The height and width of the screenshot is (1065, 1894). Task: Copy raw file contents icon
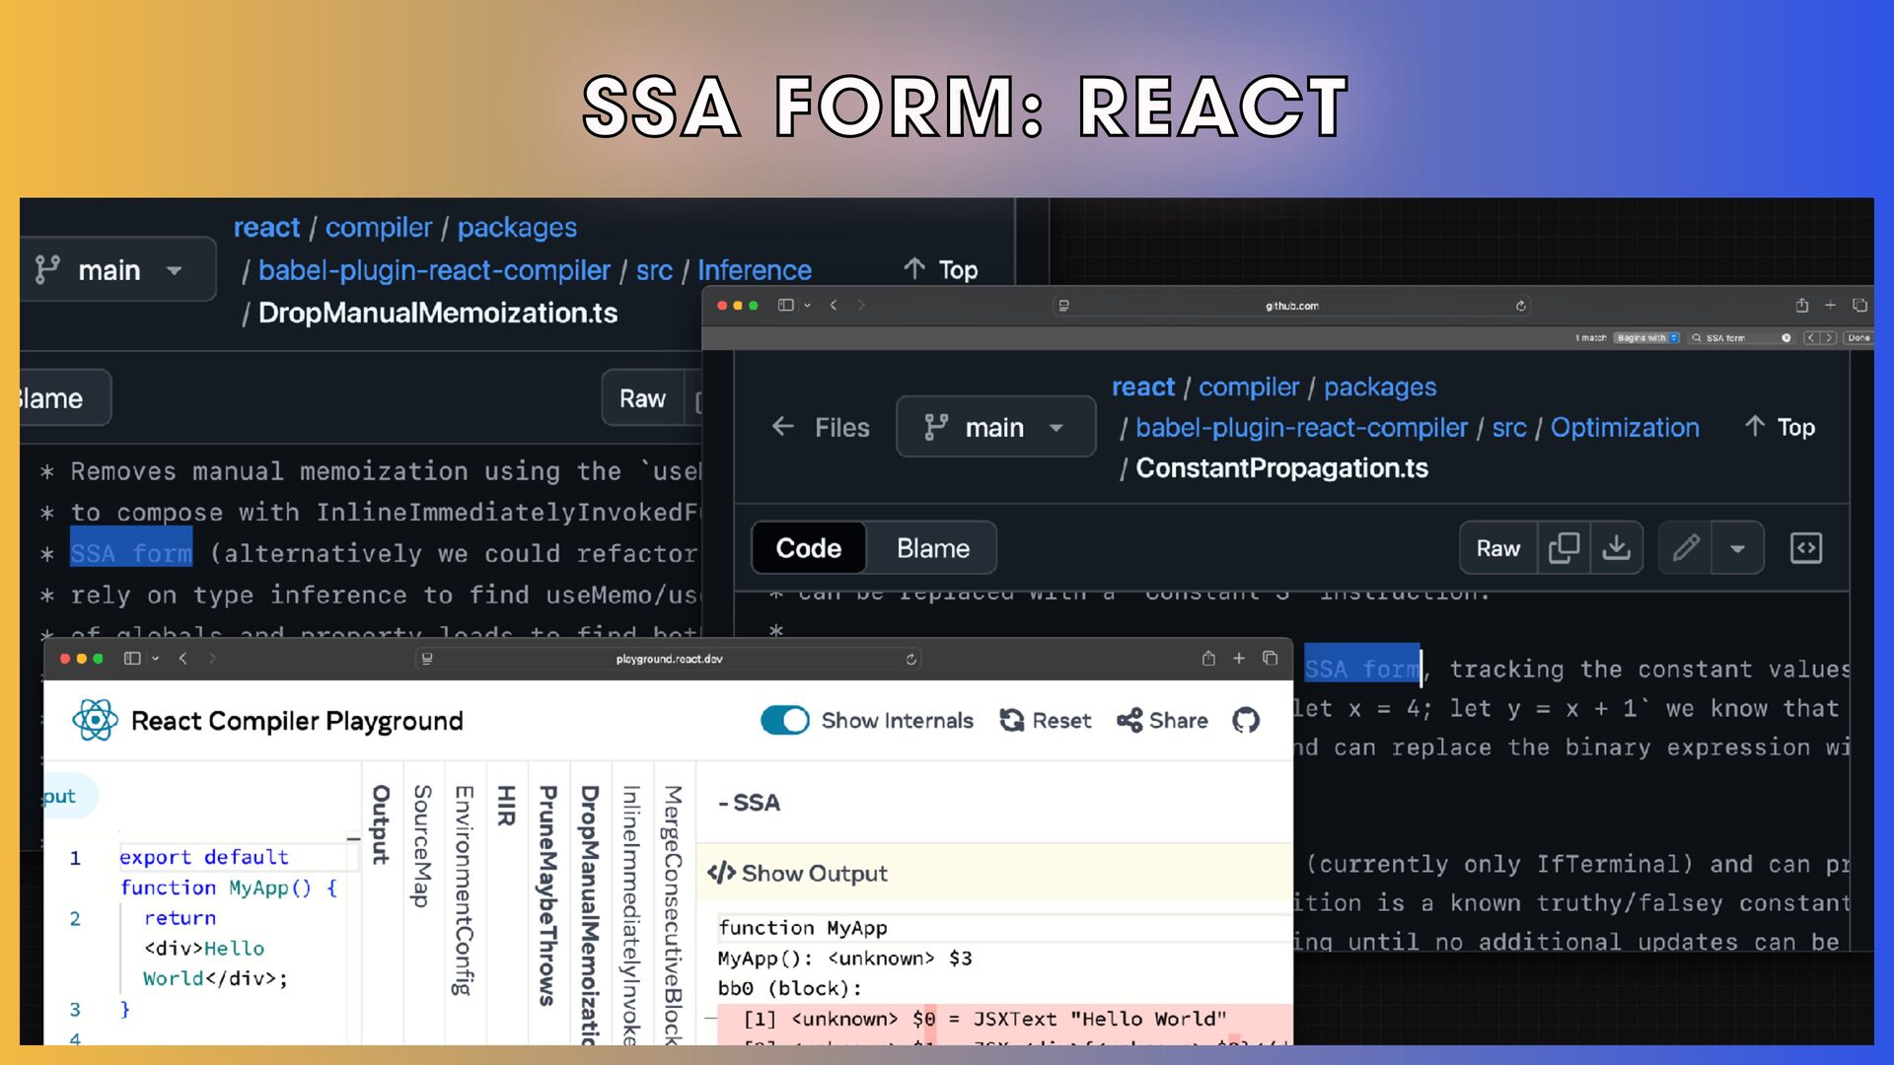point(1564,548)
